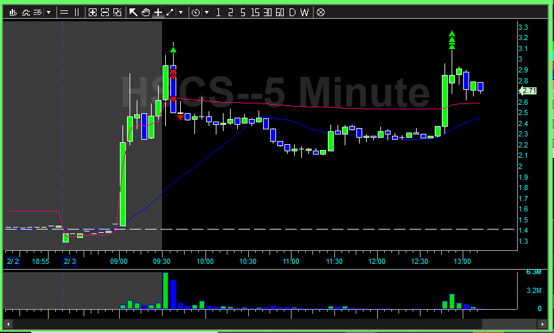Click the 3.3 price axis label

(x=523, y=27)
